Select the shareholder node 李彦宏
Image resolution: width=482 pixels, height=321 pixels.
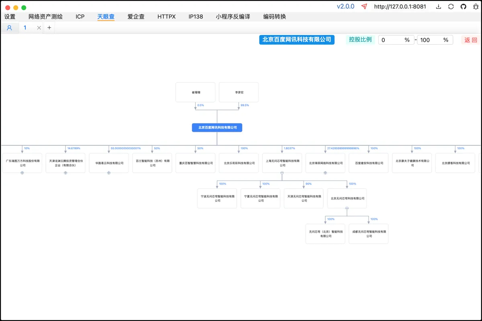click(x=239, y=92)
